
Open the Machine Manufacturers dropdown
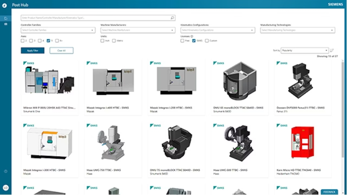138,30
